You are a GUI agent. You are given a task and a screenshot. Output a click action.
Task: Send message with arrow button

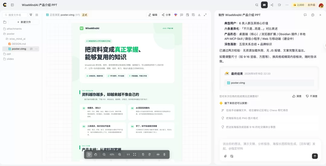[315, 156]
